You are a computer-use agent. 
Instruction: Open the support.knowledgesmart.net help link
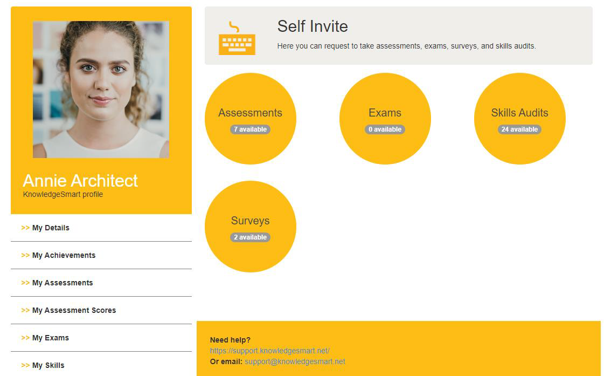pyautogui.click(x=269, y=351)
